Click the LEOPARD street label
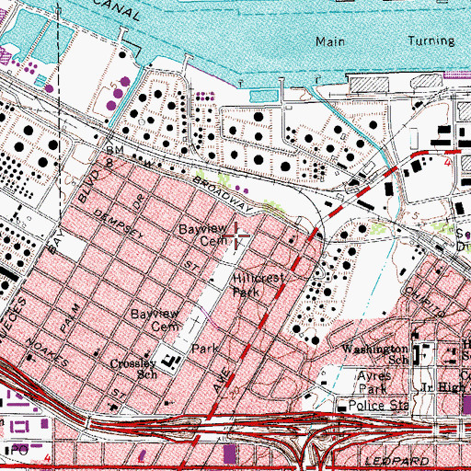Viewport: 471px width, 471px height. (x=397, y=461)
